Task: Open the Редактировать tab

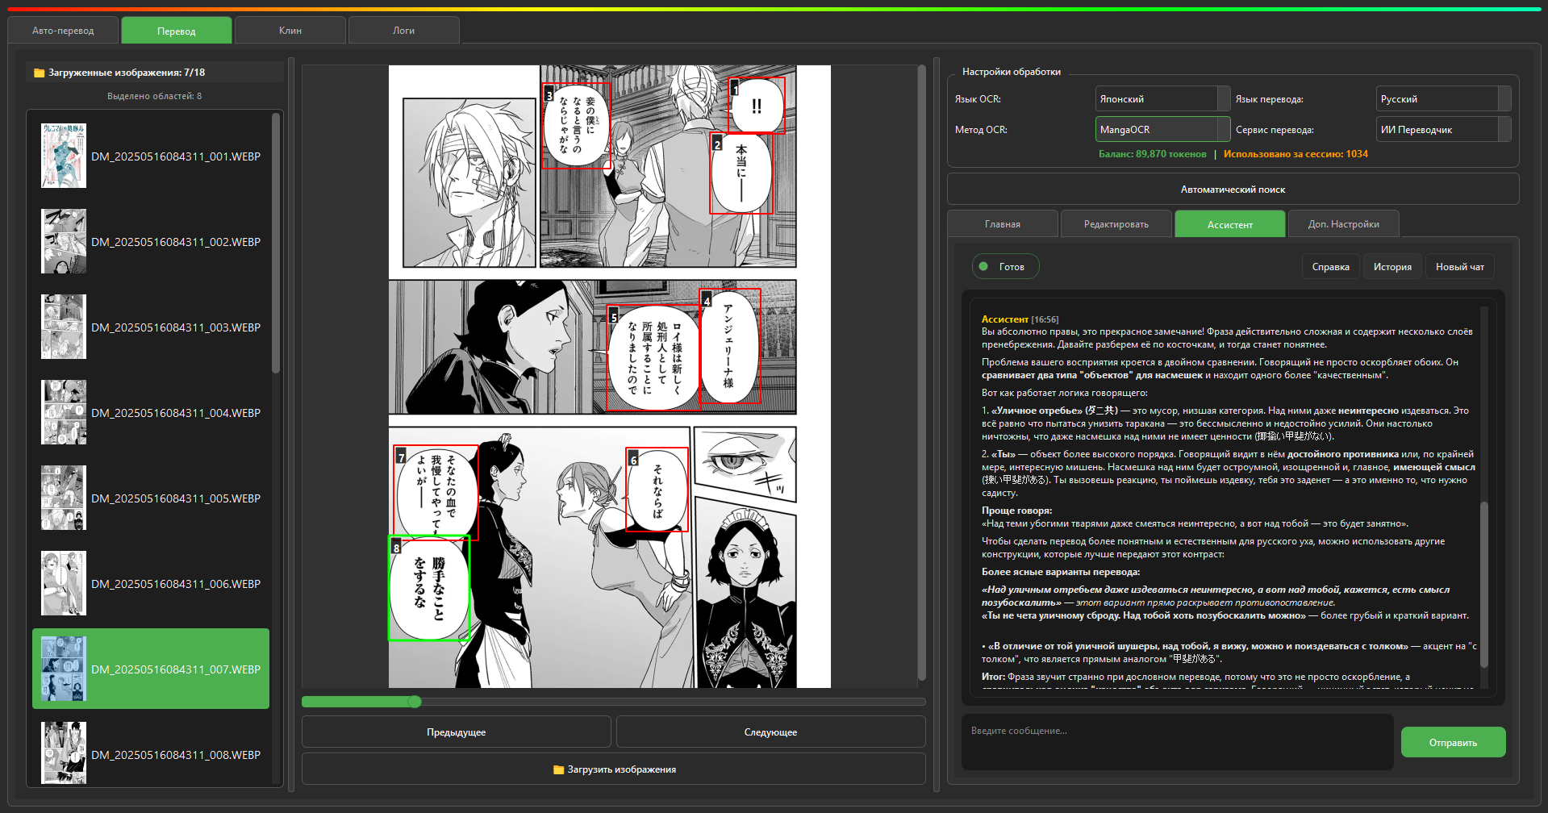Action: tap(1116, 224)
